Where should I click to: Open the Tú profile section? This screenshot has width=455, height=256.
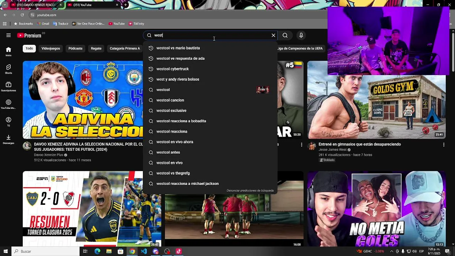tap(9, 122)
